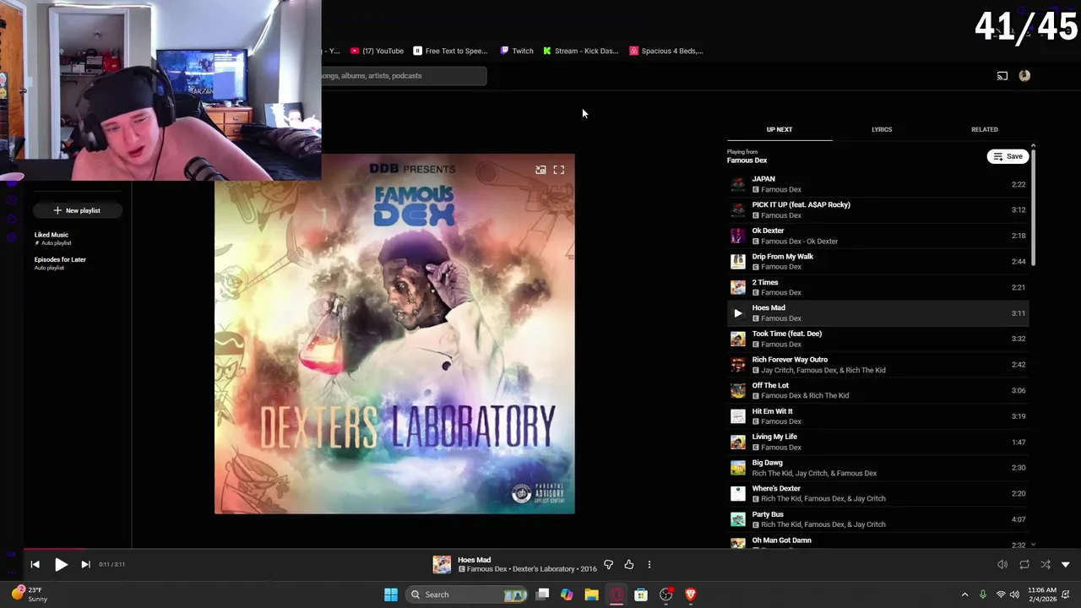Collapse the player page with down arrow
This screenshot has width=1081, height=608.
click(1066, 564)
